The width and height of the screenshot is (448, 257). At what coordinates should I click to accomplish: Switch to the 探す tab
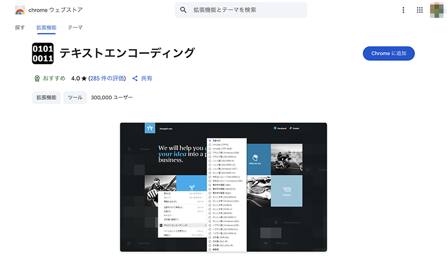20,27
